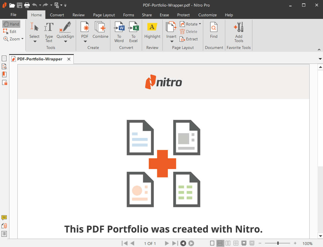Click the QuickSign pen icon
323x247 pixels.
(65, 27)
